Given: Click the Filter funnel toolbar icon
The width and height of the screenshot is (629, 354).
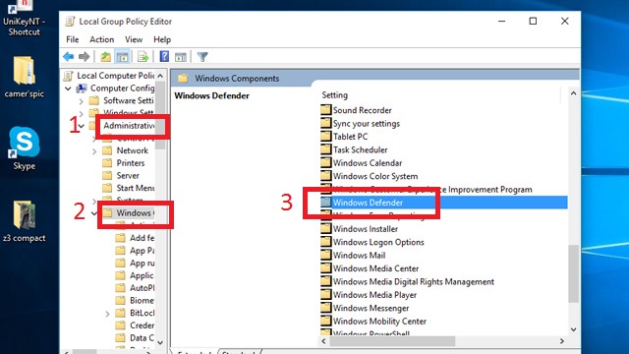Looking at the screenshot, I should (x=202, y=57).
